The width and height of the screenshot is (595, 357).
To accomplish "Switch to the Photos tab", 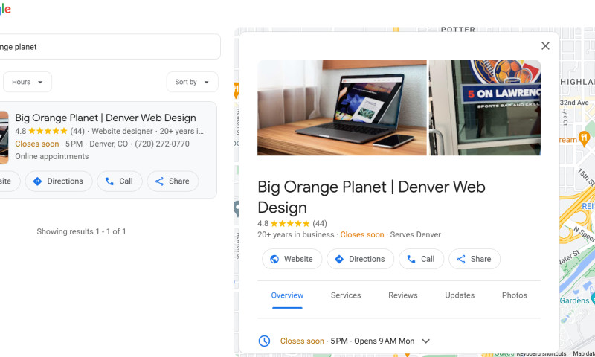I will tap(514, 295).
